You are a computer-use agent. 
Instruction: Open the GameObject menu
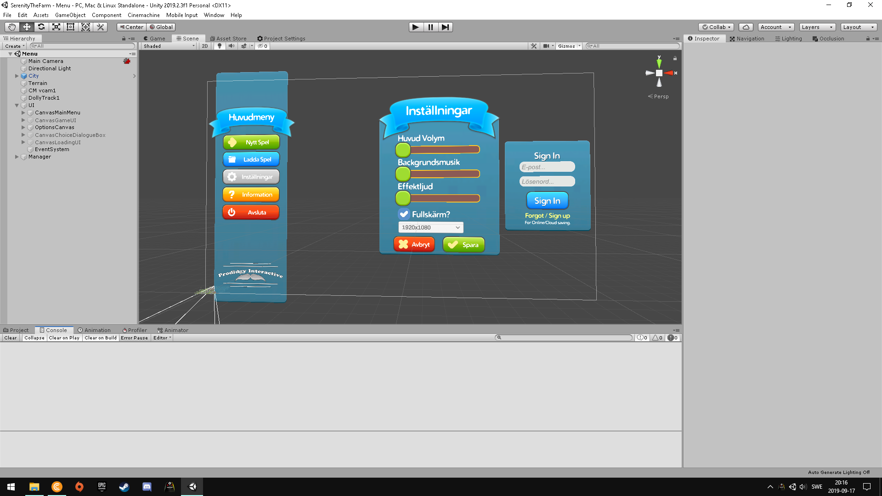coord(70,15)
